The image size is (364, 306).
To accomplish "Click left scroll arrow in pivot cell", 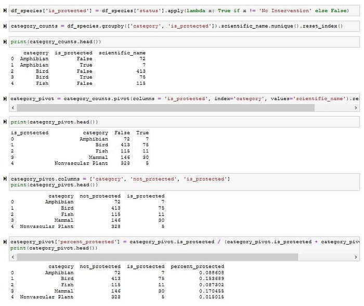I will pyautogui.click(x=13, y=108).
